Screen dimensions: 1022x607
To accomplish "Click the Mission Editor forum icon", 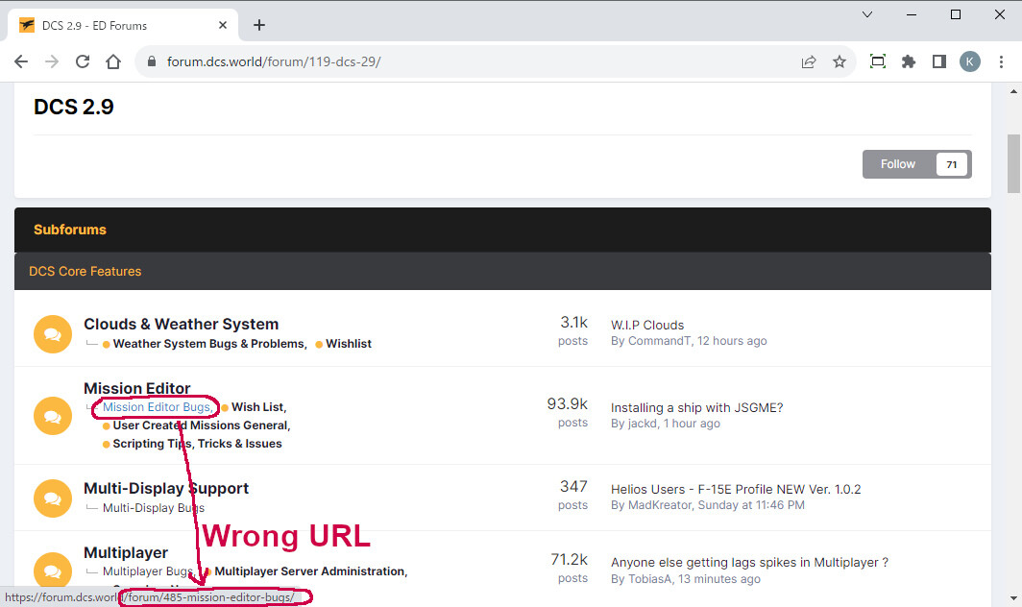I will coord(53,415).
